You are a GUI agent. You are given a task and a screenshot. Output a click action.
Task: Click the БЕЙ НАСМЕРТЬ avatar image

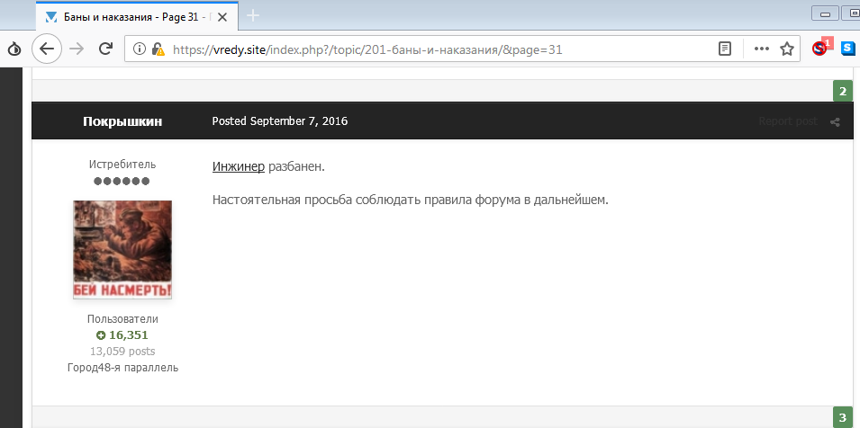coord(122,250)
